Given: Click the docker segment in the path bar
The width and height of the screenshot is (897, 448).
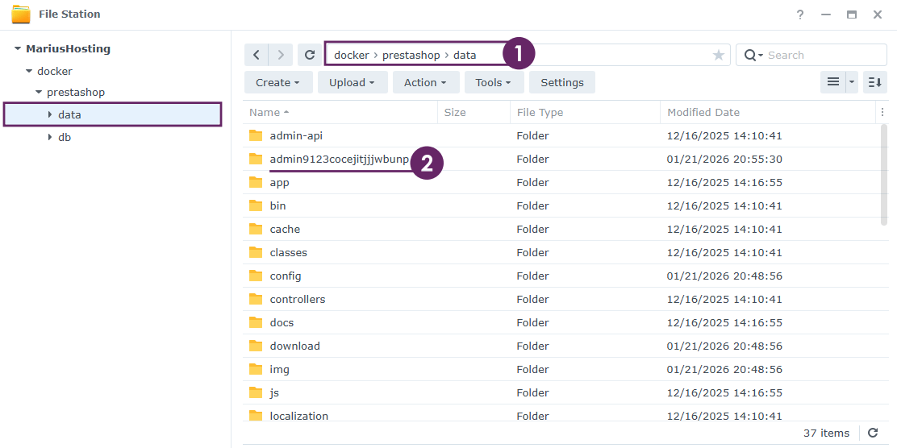Looking at the screenshot, I should tap(351, 56).
